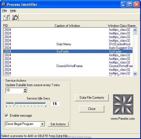
Task: Click the process list scroll-down arrow
Action: [135, 74]
